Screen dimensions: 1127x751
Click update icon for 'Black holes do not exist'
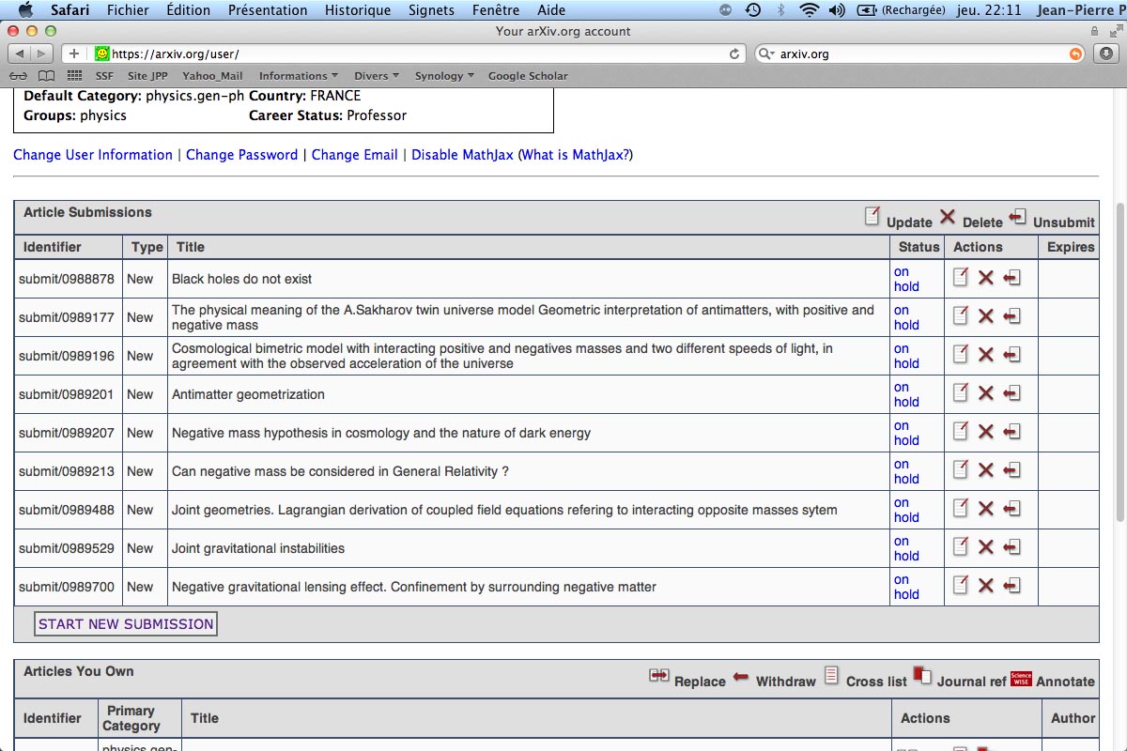960,278
